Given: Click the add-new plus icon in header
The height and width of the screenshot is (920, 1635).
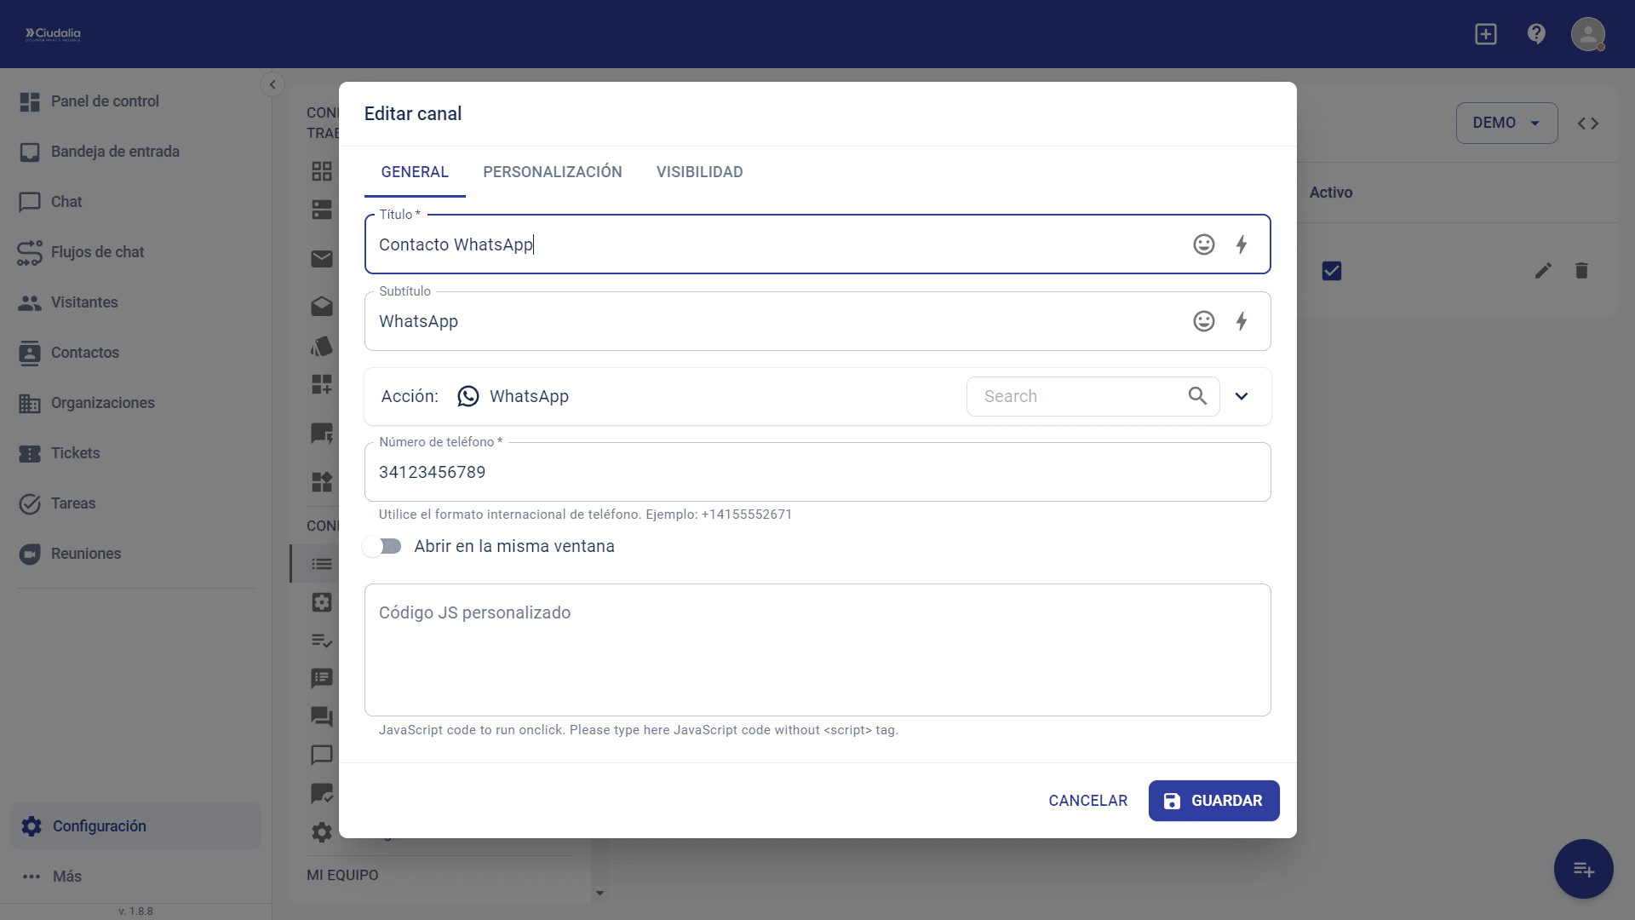Looking at the screenshot, I should [x=1486, y=34].
